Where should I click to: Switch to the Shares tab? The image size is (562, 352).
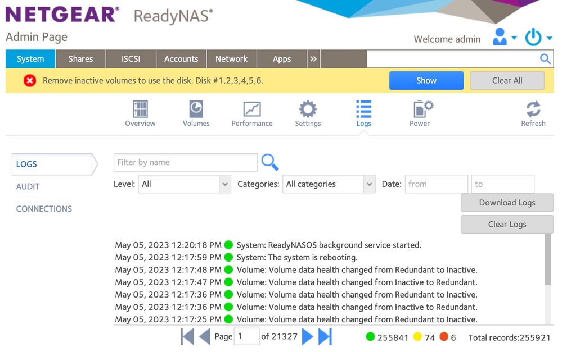click(80, 59)
